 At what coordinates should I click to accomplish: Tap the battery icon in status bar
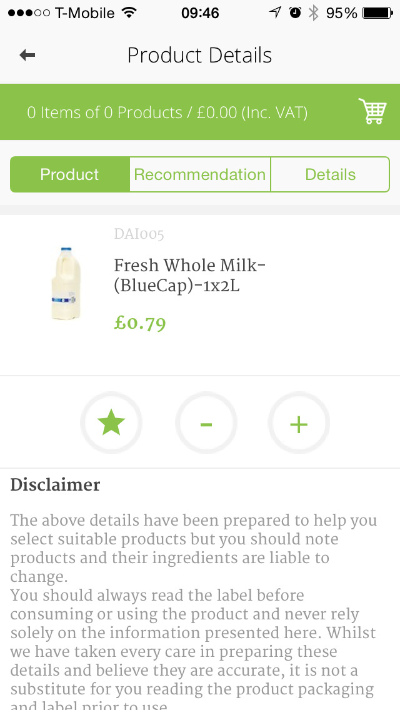point(377,13)
